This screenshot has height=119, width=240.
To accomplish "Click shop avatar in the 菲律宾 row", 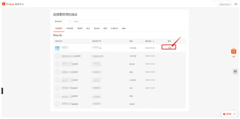I will [57, 104].
